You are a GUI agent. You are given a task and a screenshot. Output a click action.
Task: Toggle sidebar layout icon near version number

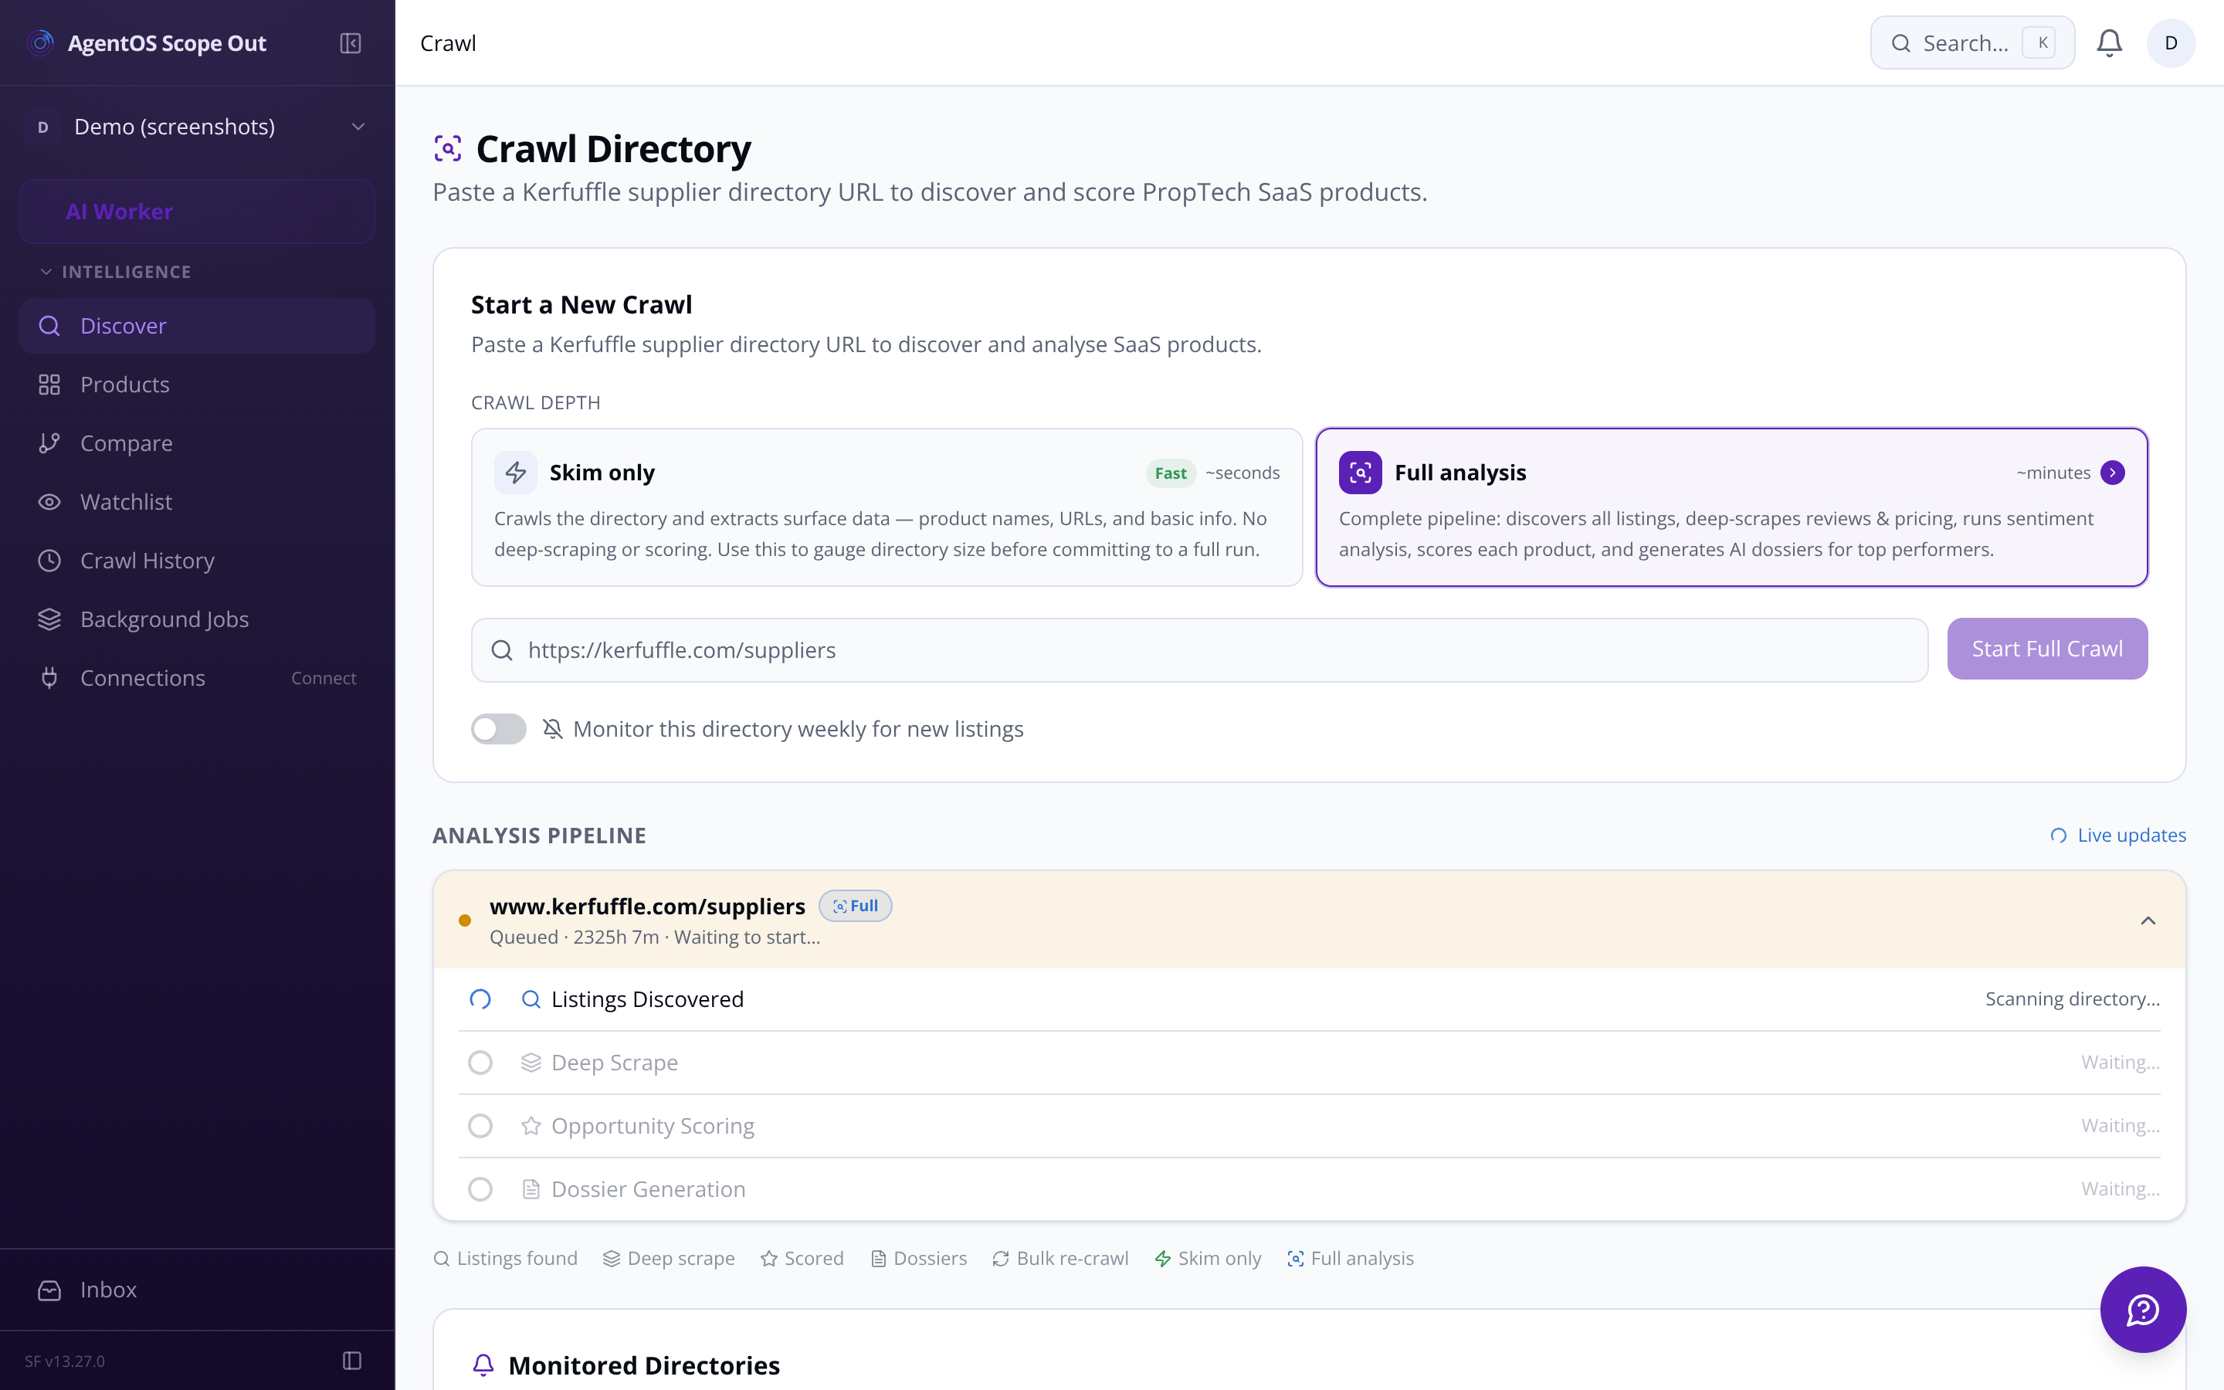[352, 1361]
